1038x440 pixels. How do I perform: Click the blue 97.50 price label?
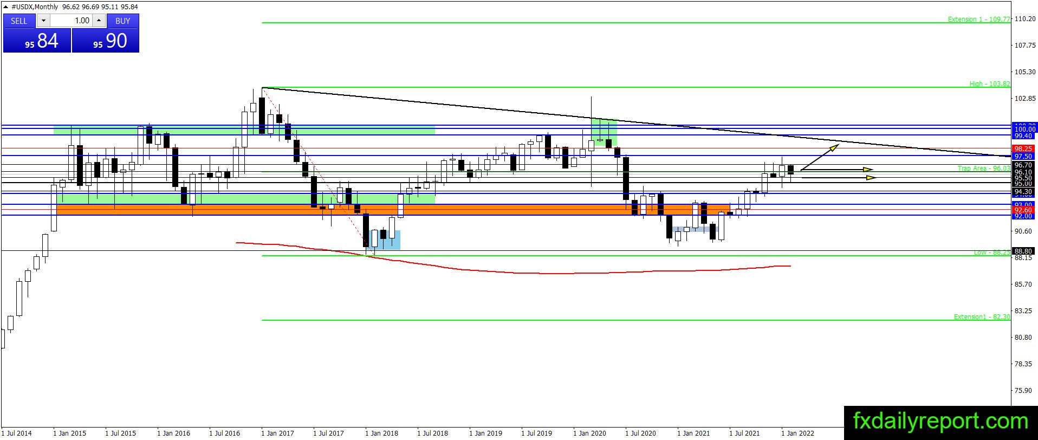click(x=1023, y=156)
